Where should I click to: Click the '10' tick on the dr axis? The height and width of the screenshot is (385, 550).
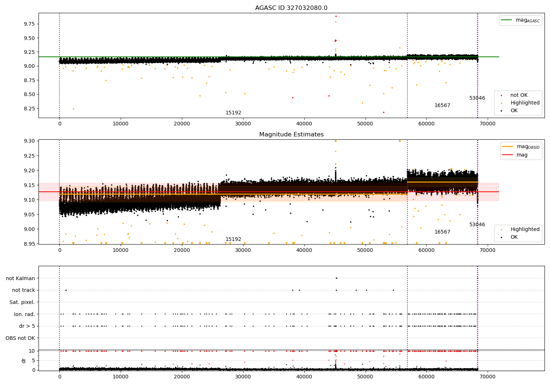[32, 351]
